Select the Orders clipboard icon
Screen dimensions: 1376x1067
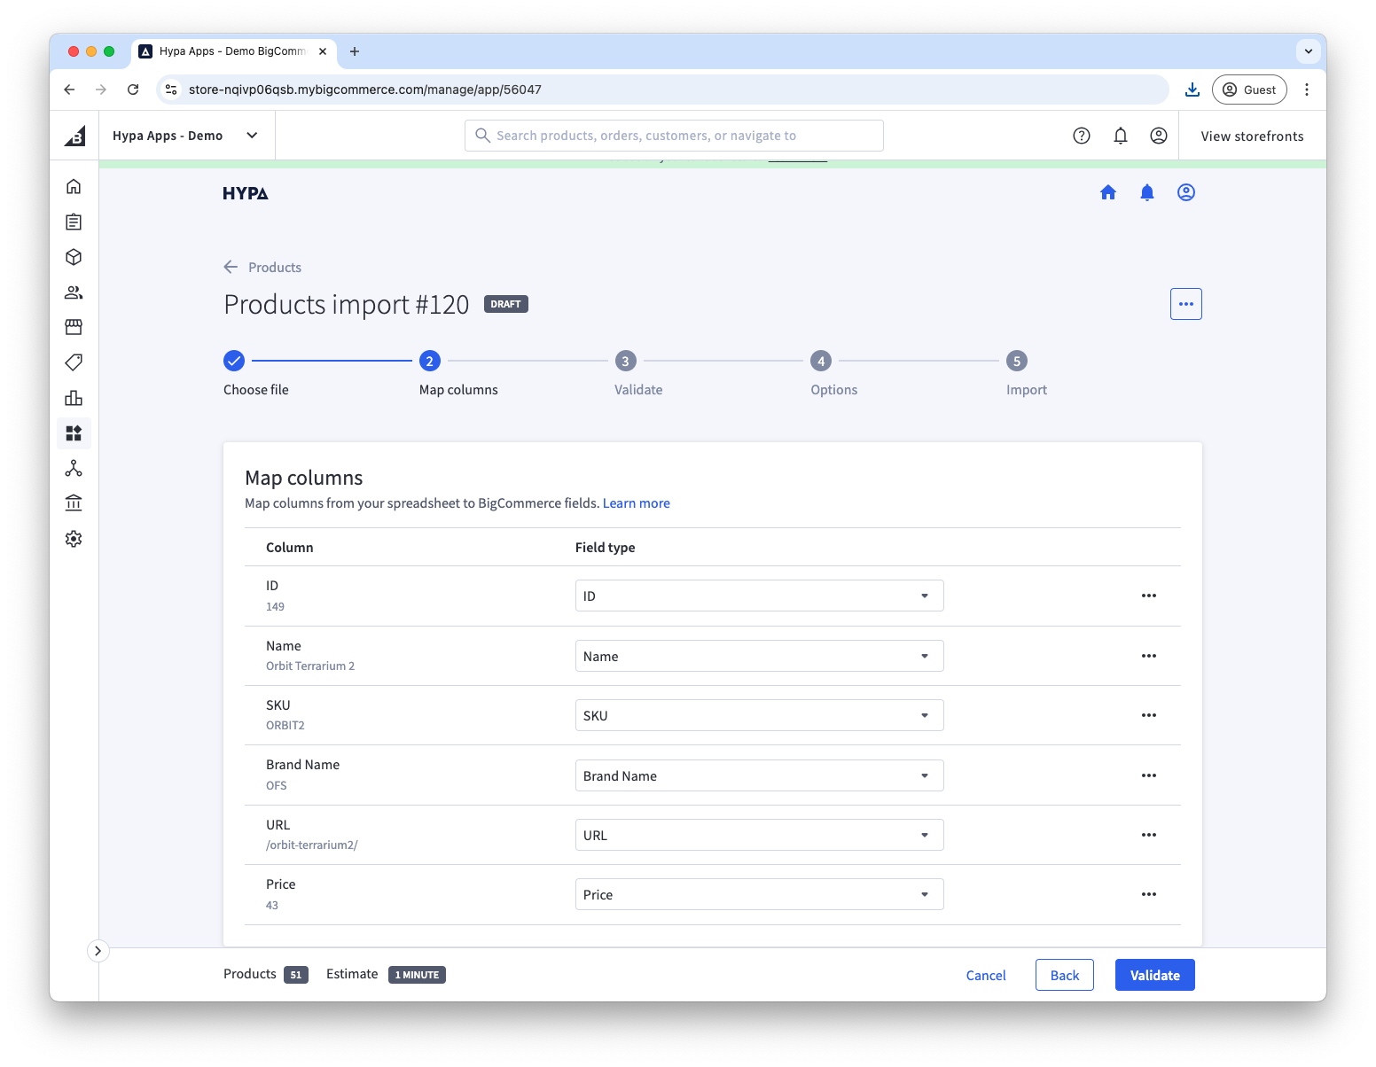point(74,222)
